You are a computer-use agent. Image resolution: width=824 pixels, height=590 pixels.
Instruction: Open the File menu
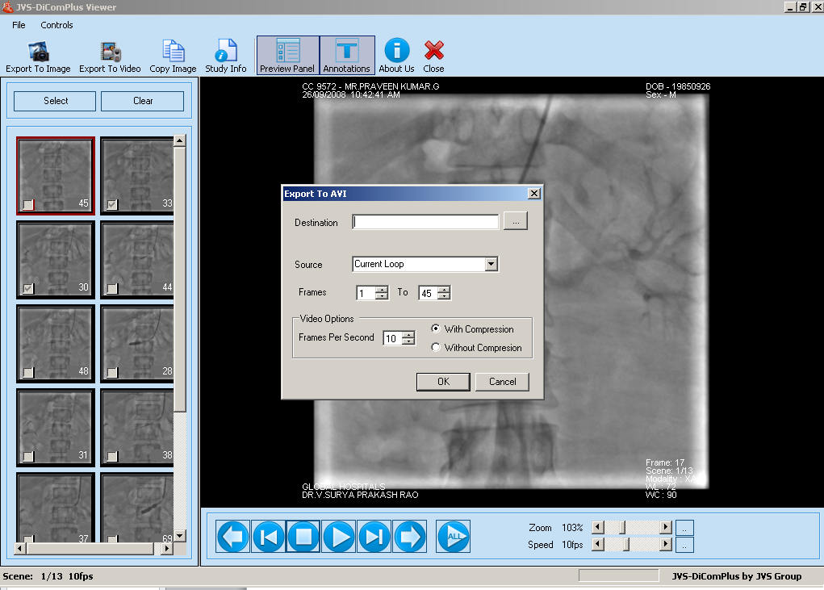19,25
